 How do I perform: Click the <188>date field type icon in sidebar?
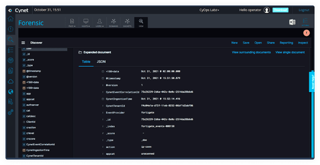coord(24,82)
